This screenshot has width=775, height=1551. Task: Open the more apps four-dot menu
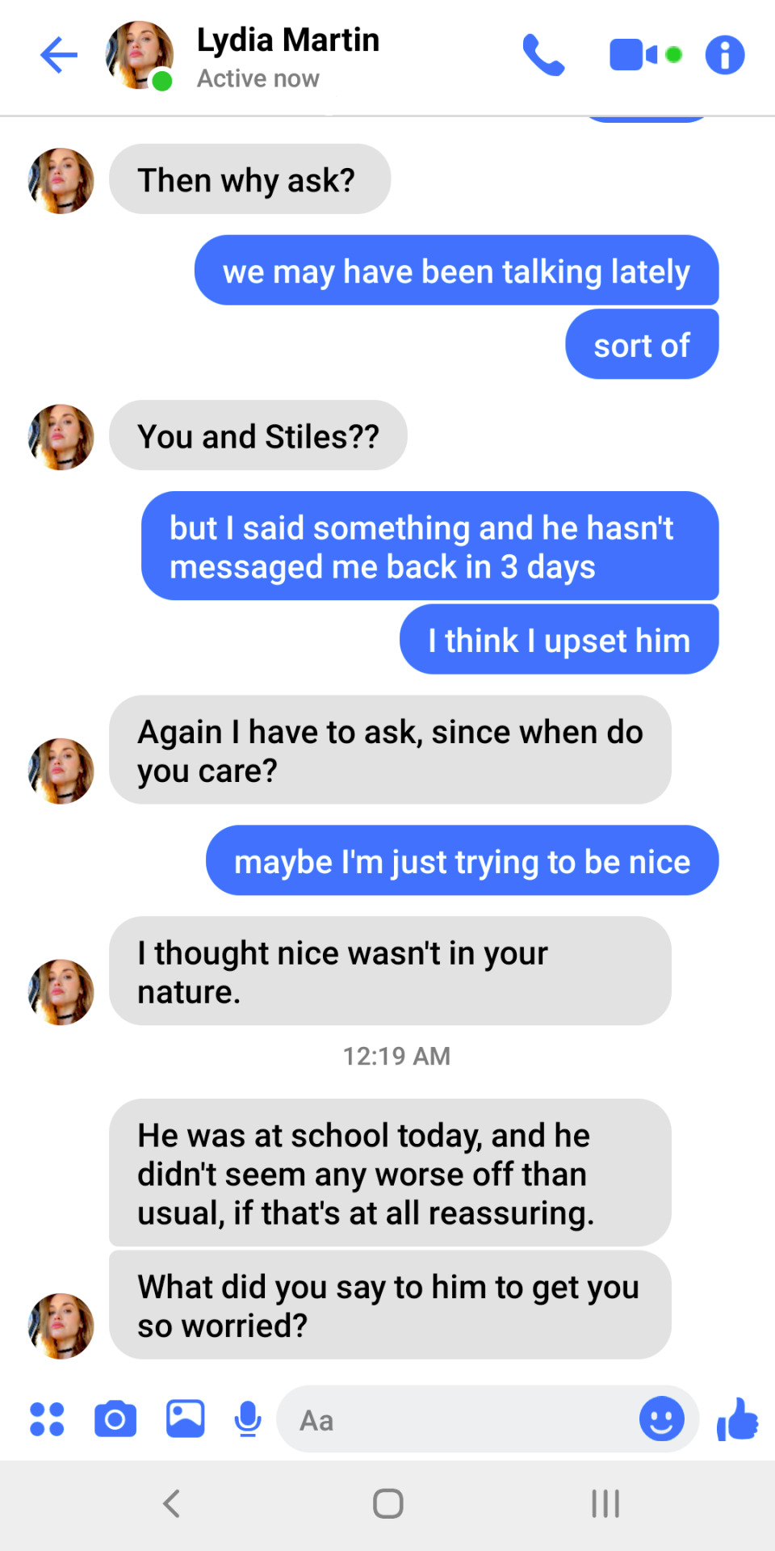(x=47, y=1419)
